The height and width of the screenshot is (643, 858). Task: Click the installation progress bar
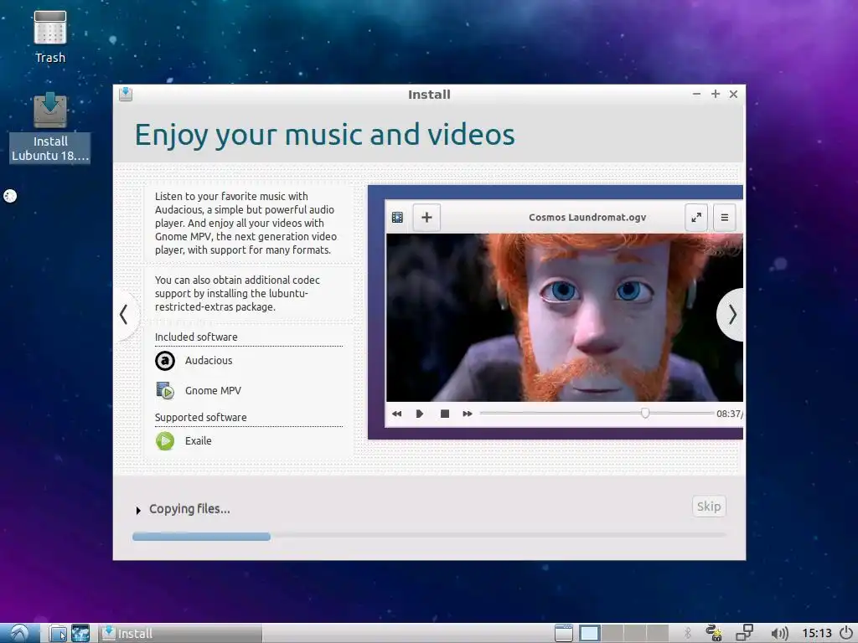(429, 537)
